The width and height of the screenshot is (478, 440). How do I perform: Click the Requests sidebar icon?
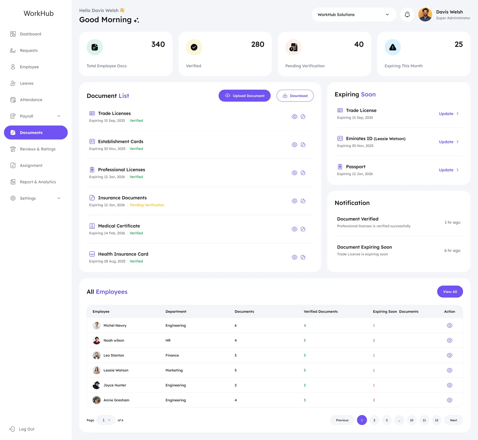13,50
